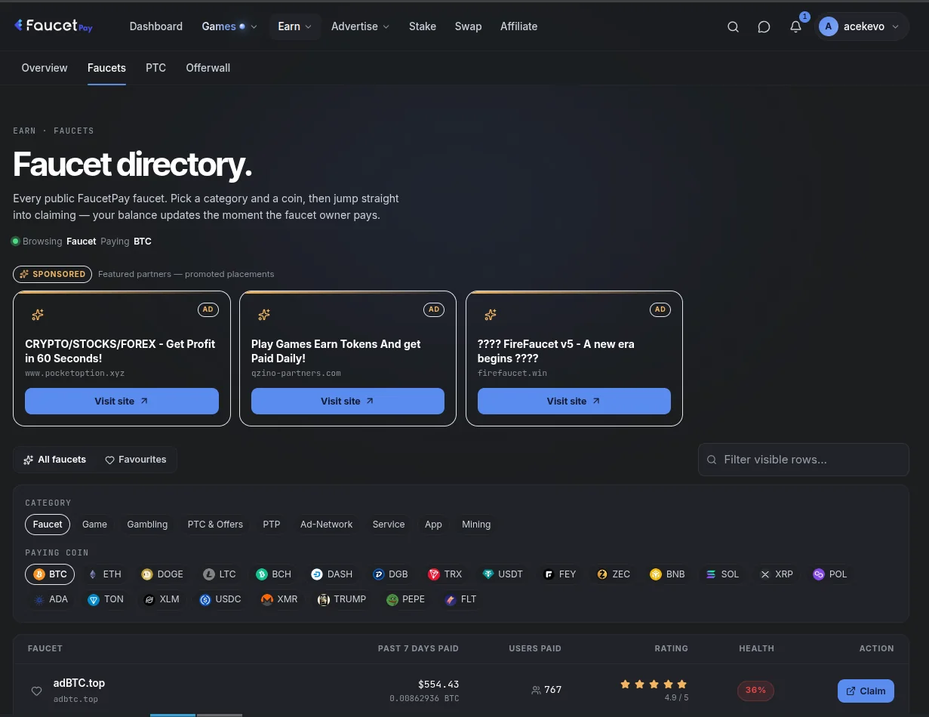Click the acekevo avatar circle

pos(829,26)
